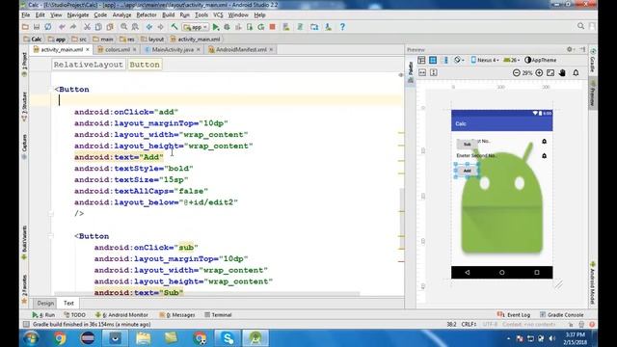The width and height of the screenshot is (617, 347).
Task: Click the red Stop icon
Action: pos(272,27)
